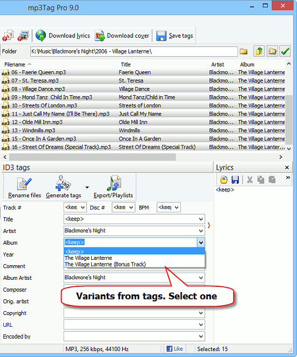Click the Download lyrics button

point(63,36)
